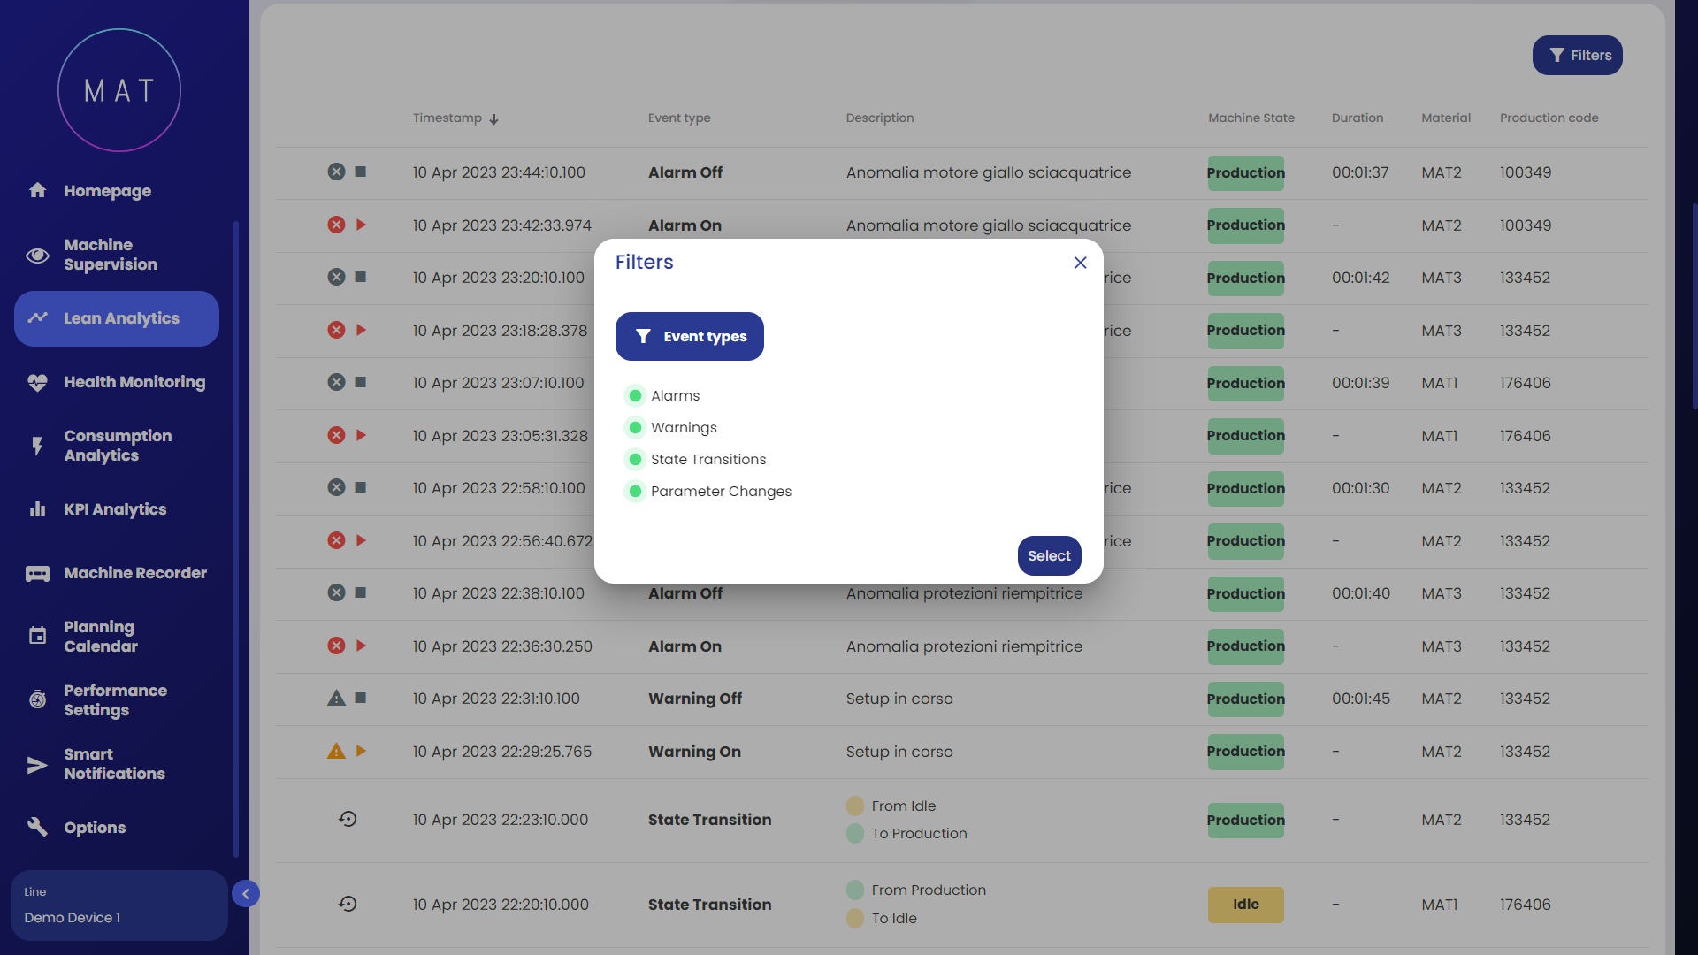Toggle the Warnings event type filter
The image size is (1698, 955).
coord(635,427)
